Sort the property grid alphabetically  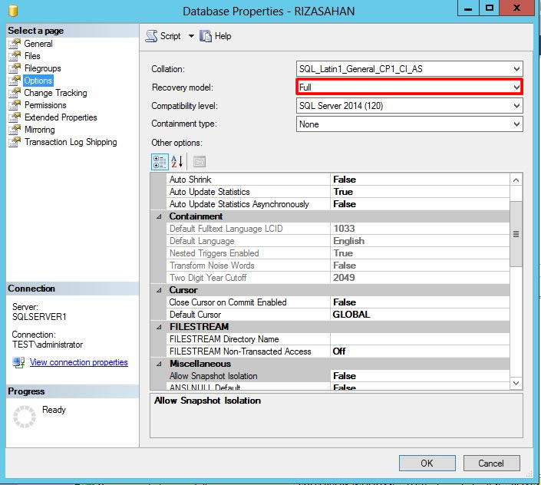[177, 161]
